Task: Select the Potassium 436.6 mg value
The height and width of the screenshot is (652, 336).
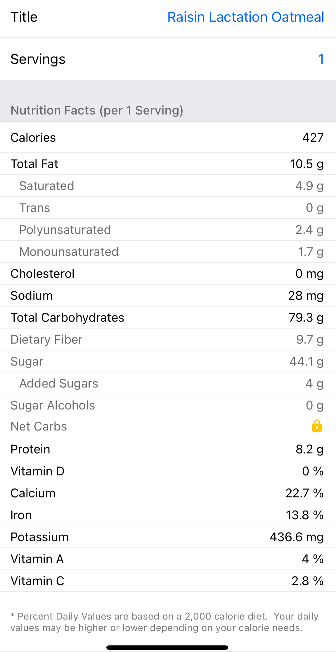Action: [x=296, y=537]
